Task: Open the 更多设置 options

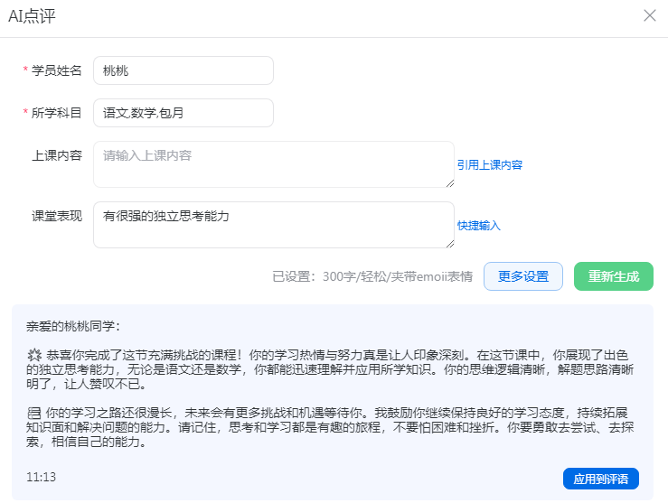Action: (522, 276)
